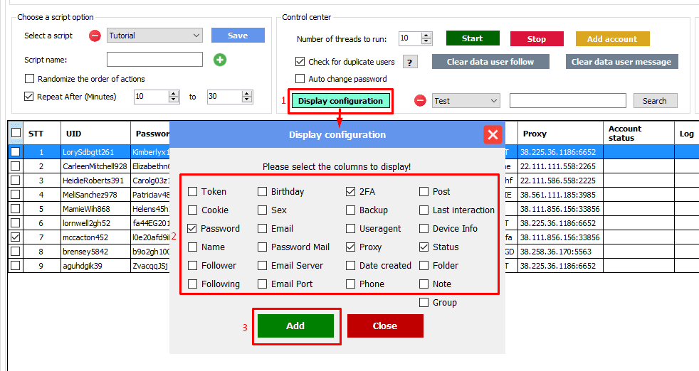Select row checkbox for LorySdbgtt261
This screenshot has height=371, width=699.
point(16,151)
